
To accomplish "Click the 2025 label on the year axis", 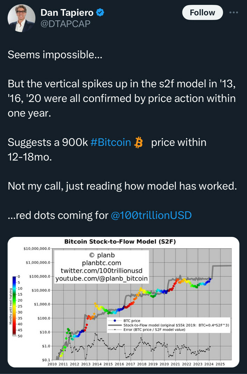I will click(220, 364).
